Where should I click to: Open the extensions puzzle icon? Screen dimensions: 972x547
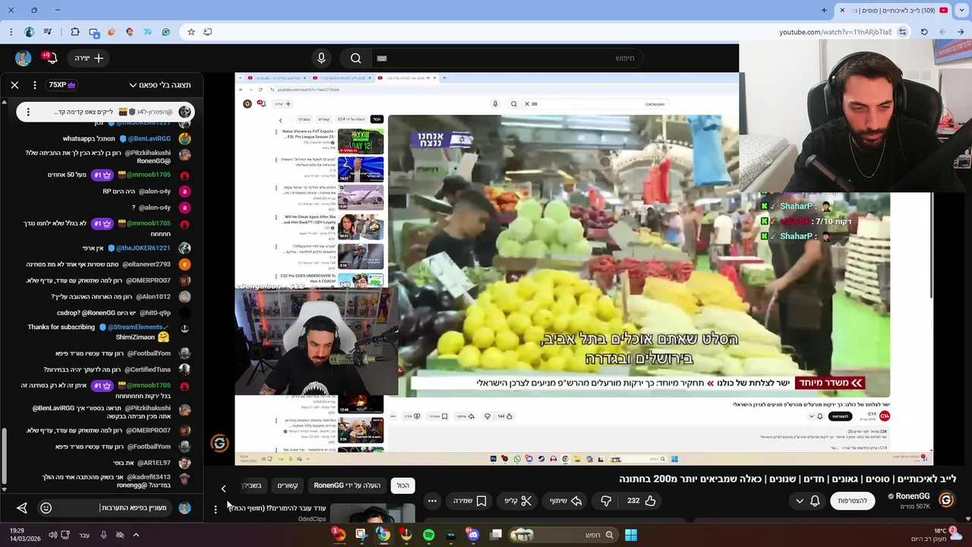pos(74,32)
